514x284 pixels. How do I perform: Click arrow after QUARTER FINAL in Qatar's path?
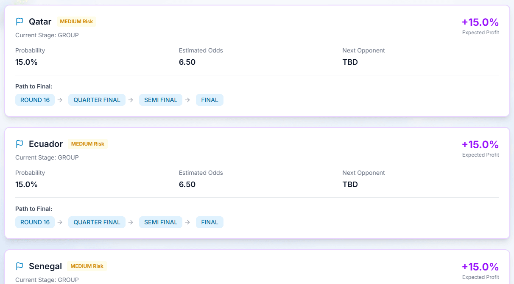coord(131,100)
